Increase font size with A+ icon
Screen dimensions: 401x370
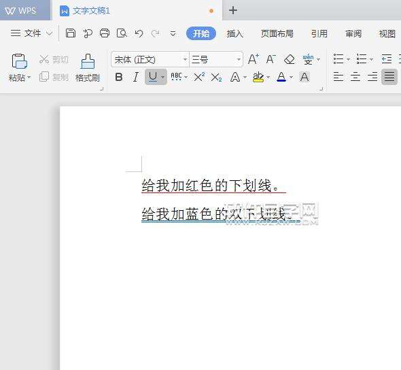[254, 59]
